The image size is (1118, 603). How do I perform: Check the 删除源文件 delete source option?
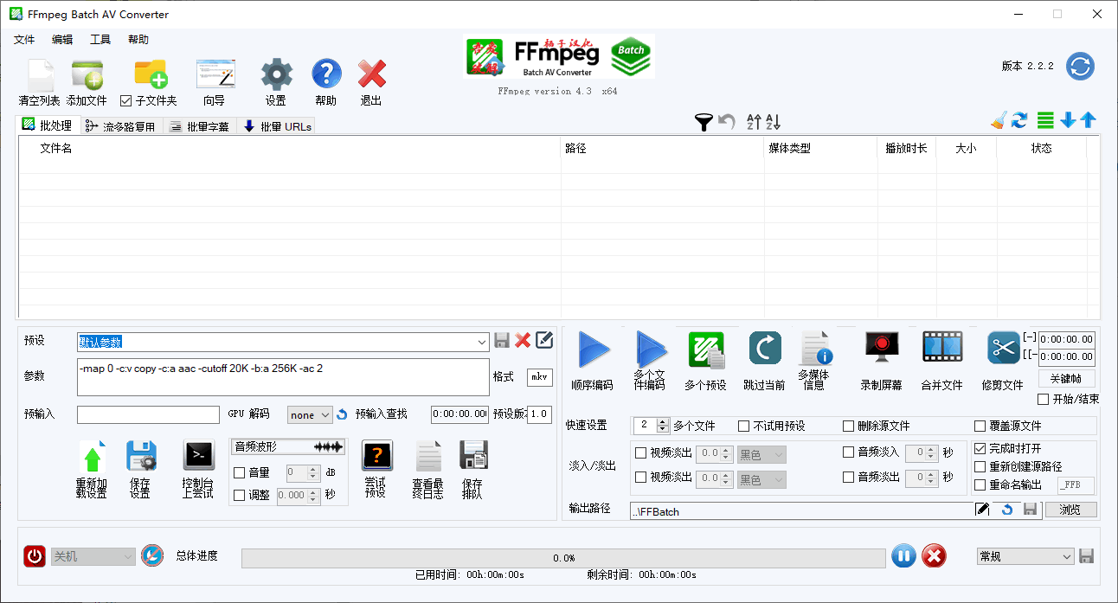849,427
